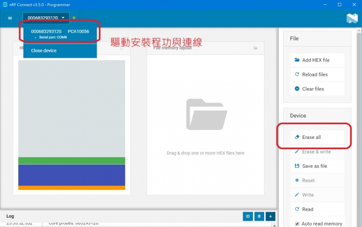Toggle the Auto read memory checkbox

297,224
